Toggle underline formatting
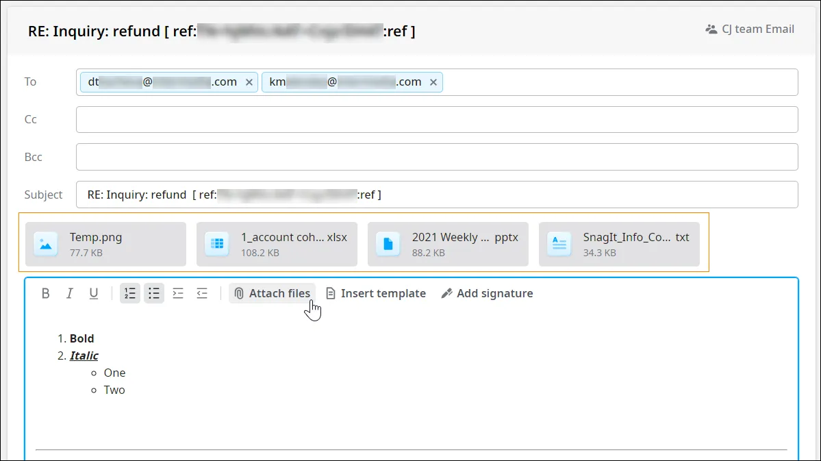This screenshot has height=461, width=821. (94, 293)
